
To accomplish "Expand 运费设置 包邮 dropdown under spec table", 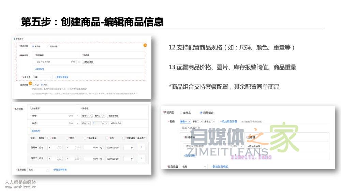I will pos(39,169).
